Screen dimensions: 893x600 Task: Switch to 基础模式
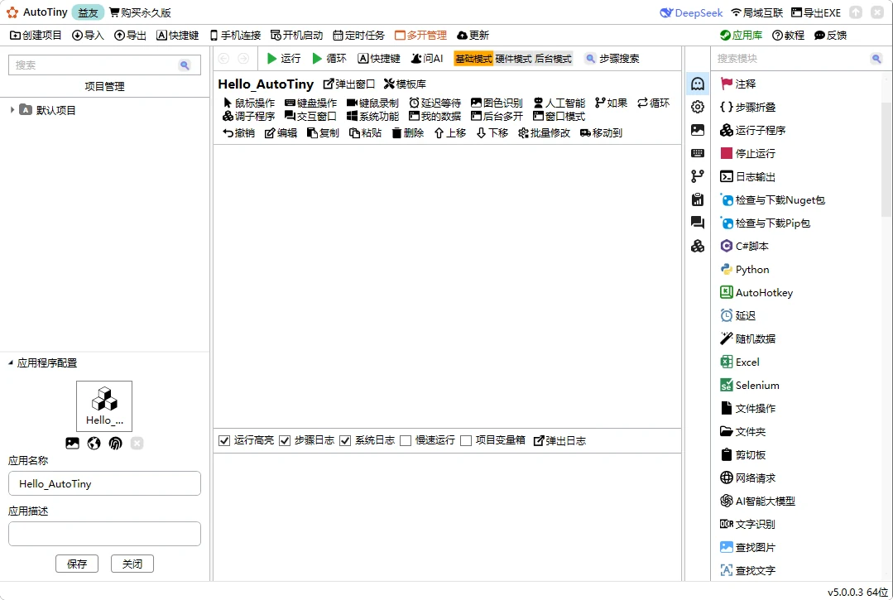click(473, 59)
